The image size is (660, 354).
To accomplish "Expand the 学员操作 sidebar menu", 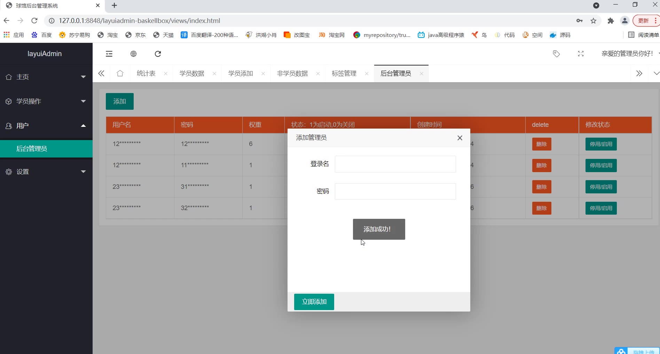I will 46,101.
